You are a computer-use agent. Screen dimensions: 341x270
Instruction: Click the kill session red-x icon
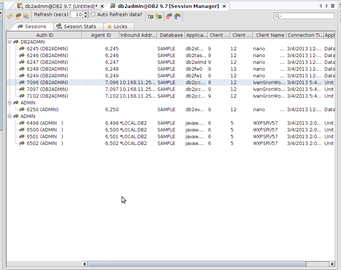[x=169, y=16]
